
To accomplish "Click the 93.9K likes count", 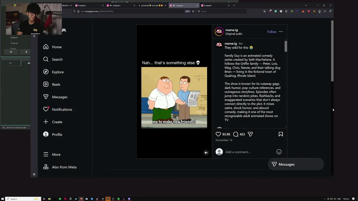I will 226,134.
